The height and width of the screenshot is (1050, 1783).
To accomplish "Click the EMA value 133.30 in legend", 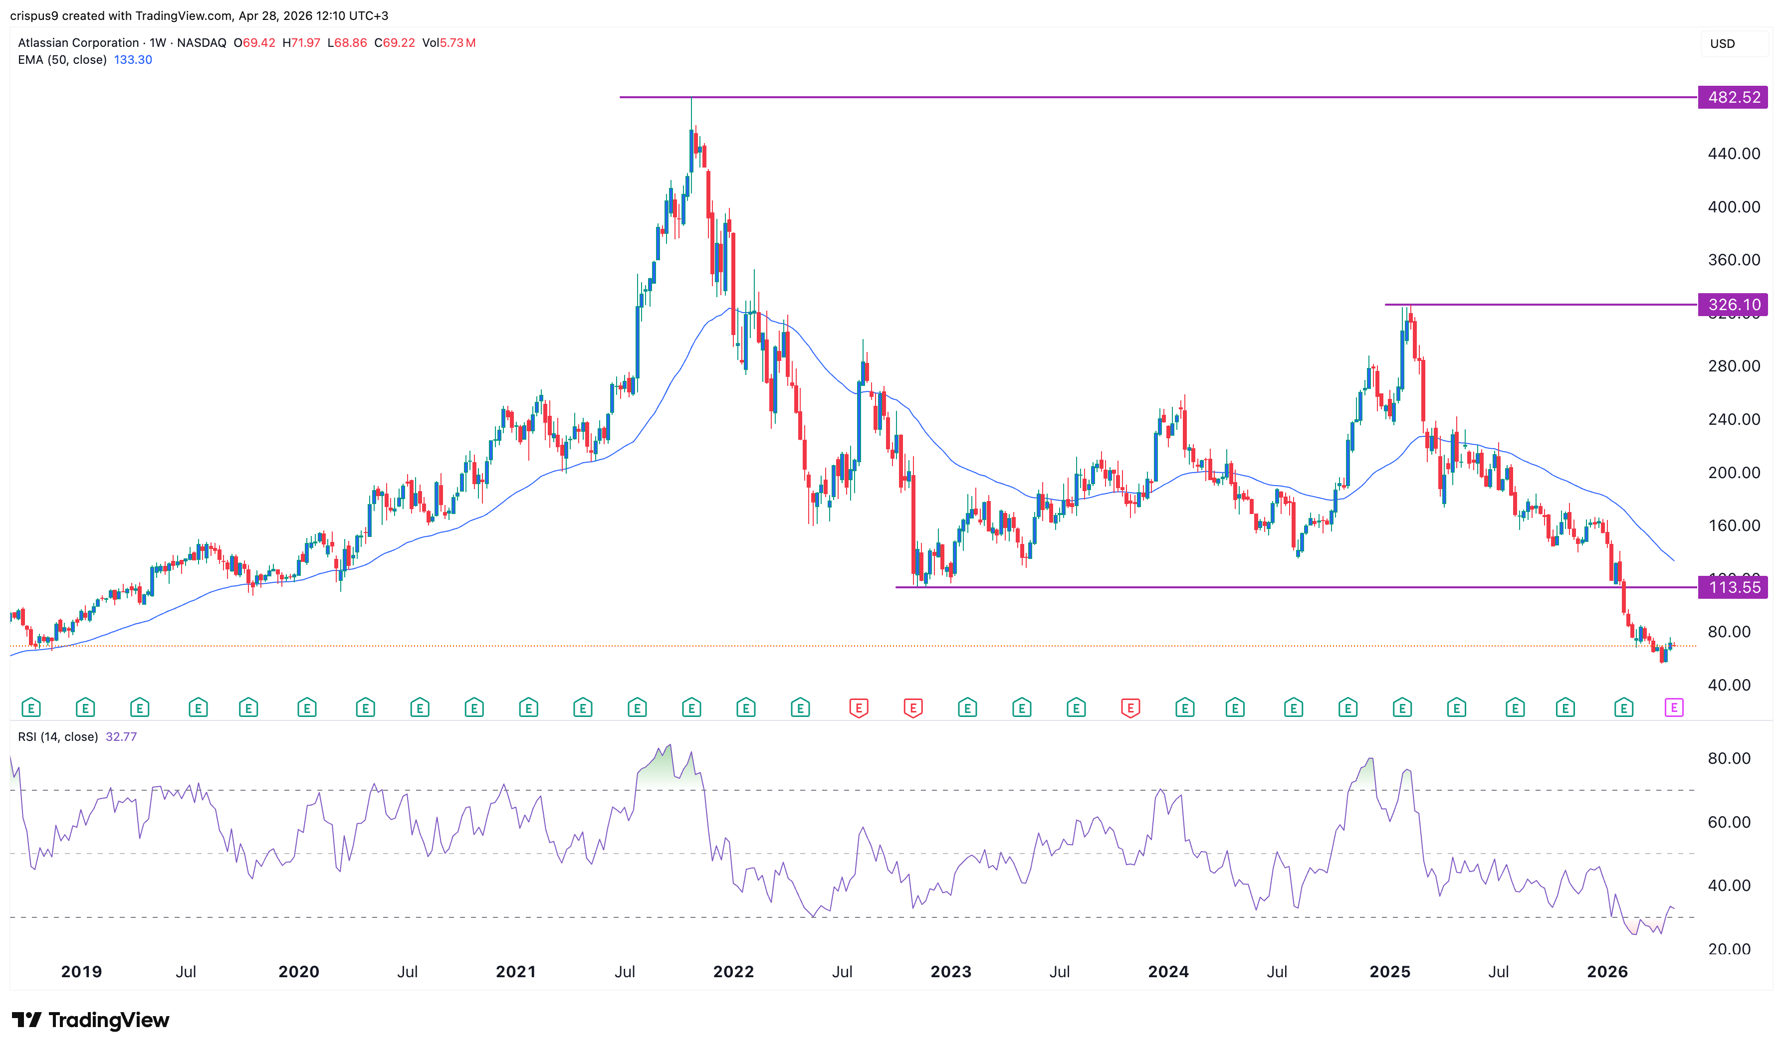I will (x=133, y=60).
